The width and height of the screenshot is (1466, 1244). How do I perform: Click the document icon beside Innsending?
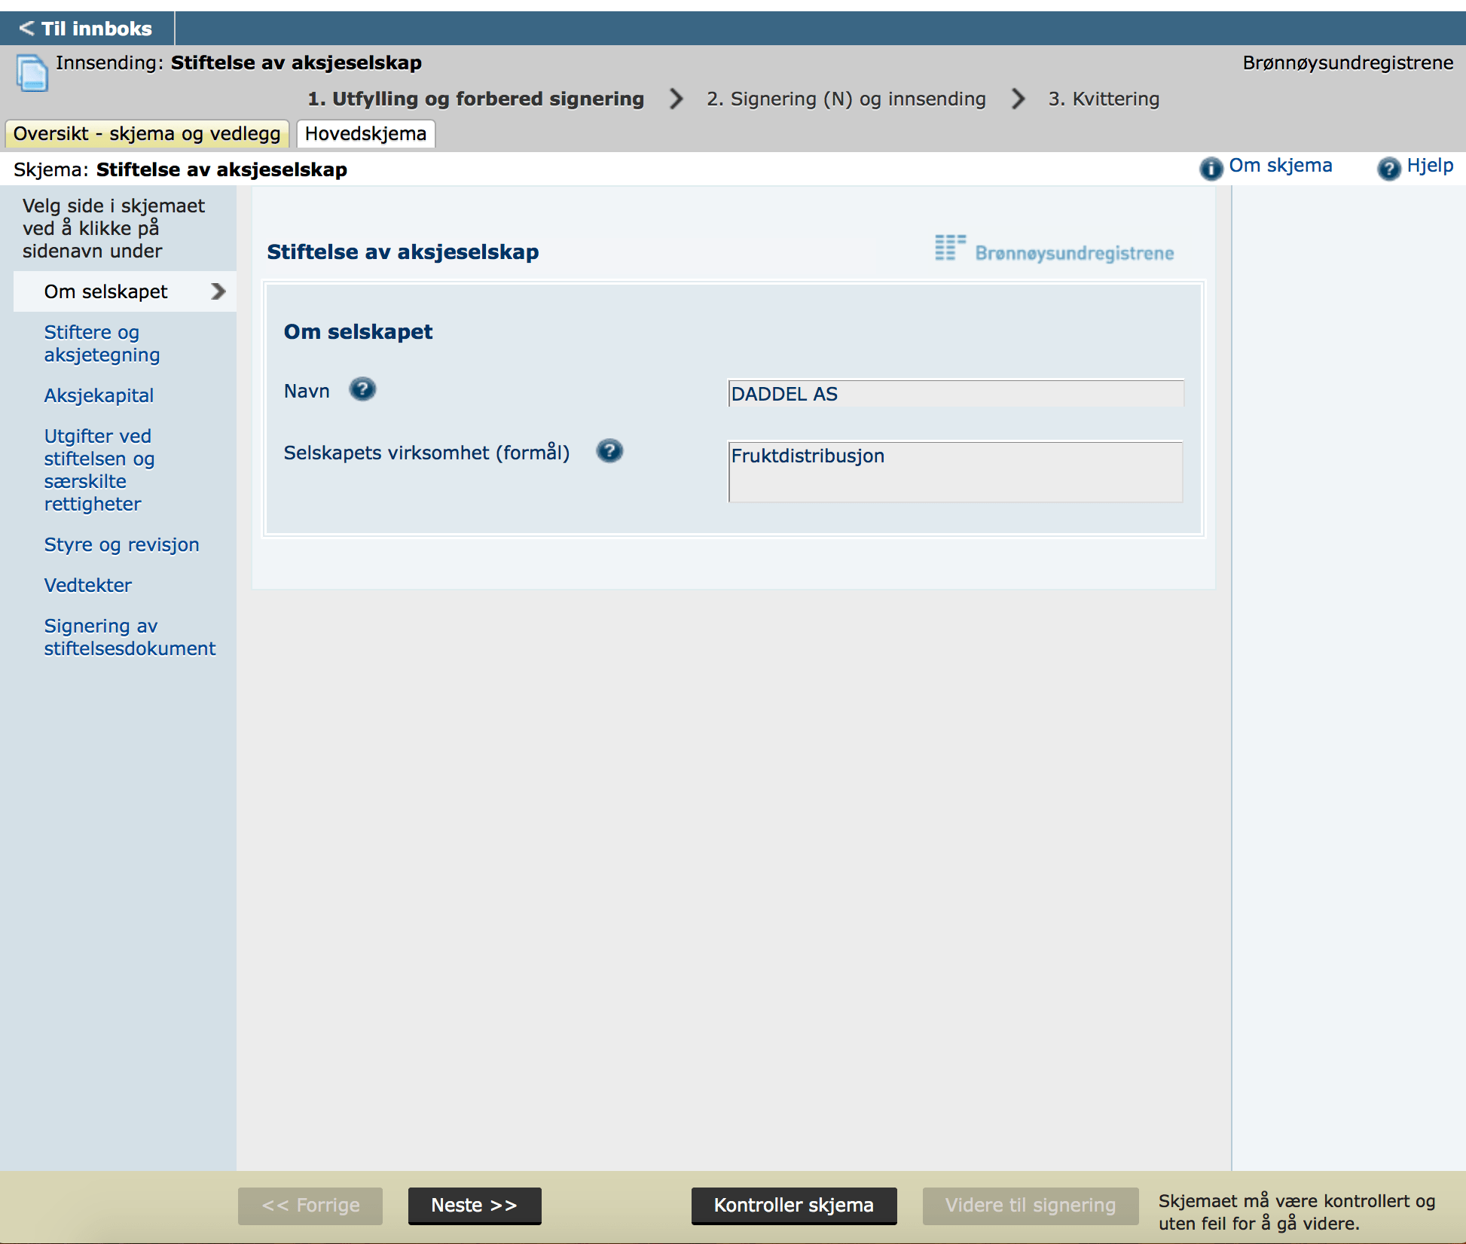tap(32, 74)
